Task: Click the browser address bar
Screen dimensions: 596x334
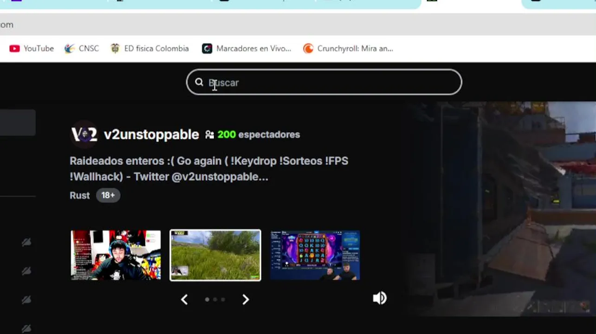Action: pyautogui.click(x=298, y=24)
